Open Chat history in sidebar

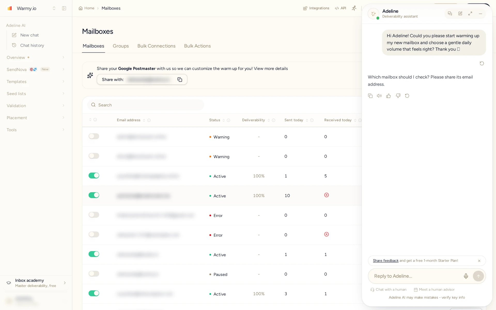(x=32, y=45)
